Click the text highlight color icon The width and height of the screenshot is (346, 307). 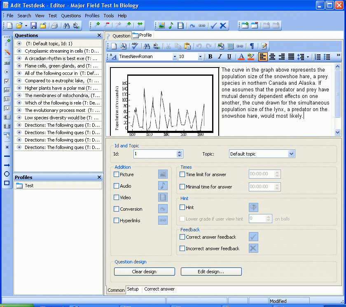250,57
